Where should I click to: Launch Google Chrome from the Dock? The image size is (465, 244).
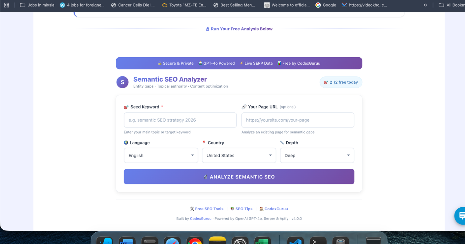(x=195, y=241)
